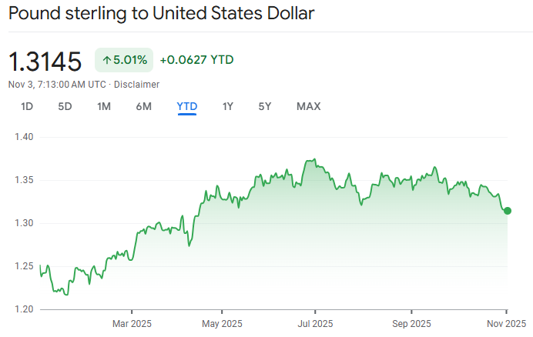This screenshot has width=533, height=337.
Task: Select the MAX range tab
Action: pyautogui.click(x=308, y=106)
